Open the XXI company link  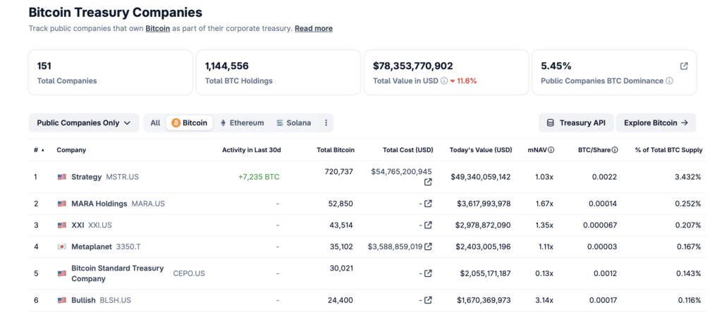pyautogui.click(x=78, y=225)
